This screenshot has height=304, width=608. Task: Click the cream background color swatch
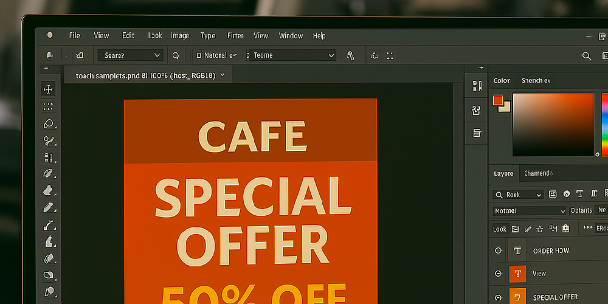tap(505, 106)
